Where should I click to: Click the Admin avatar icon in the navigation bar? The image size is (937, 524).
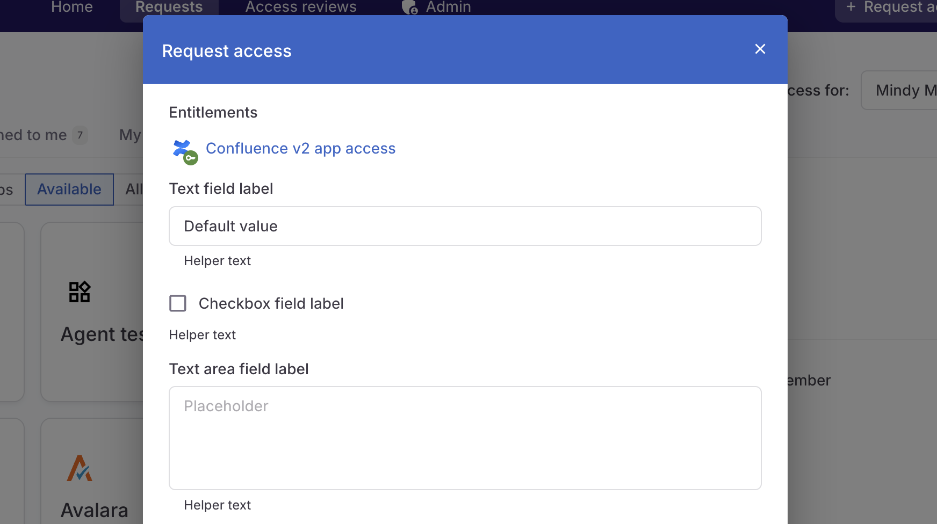[x=409, y=8]
